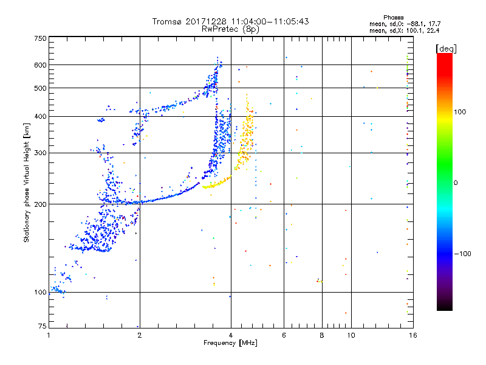
Task: Click the y-axis label '100'
Action: [x=40, y=293]
